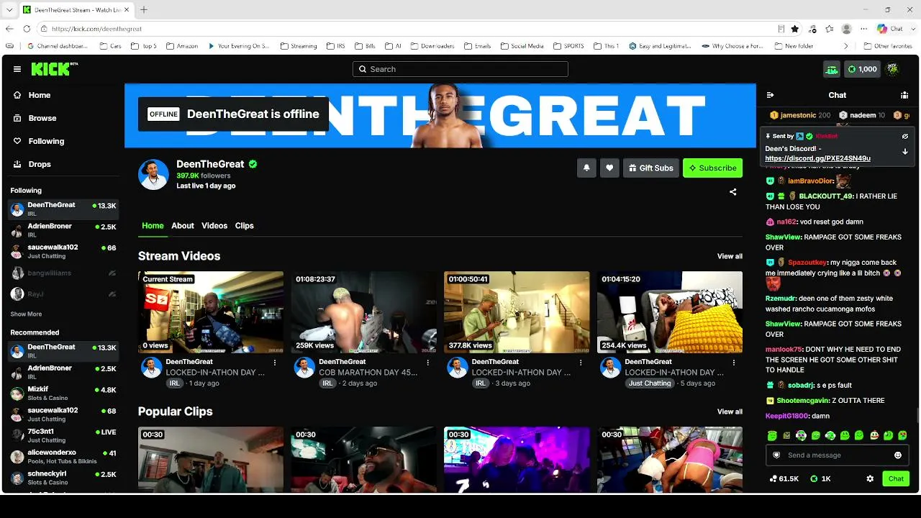
Task: Expand the pinned message with down arrow
Action: (x=905, y=152)
